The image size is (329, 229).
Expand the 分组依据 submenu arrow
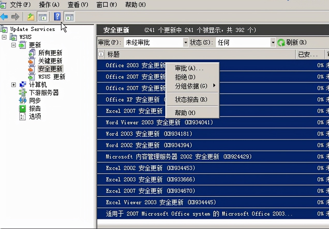(214, 86)
